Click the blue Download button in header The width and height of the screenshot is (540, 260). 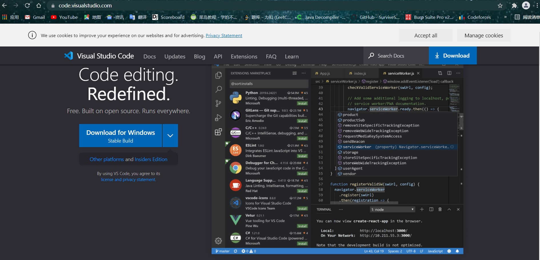453,56
